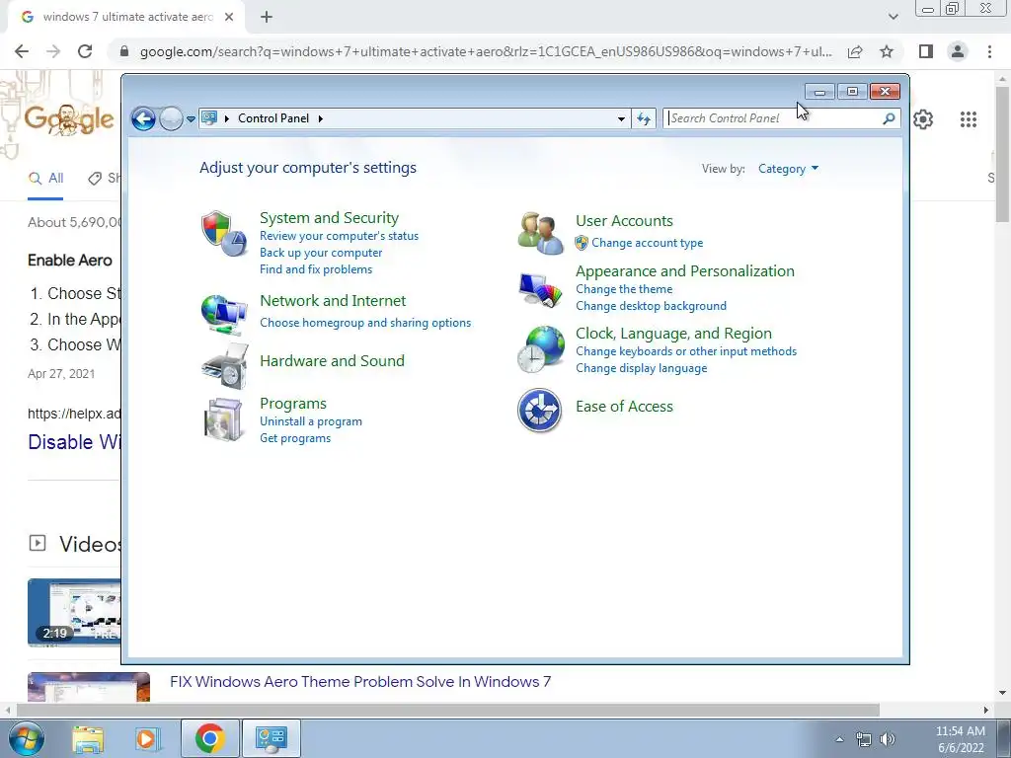The image size is (1011, 758).
Task: Open Windows Start menu orb
Action: coord(26,738)
